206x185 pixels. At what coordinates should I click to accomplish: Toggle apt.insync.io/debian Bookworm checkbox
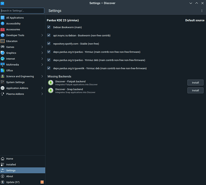pyautogui.click(x=49, y=36)
